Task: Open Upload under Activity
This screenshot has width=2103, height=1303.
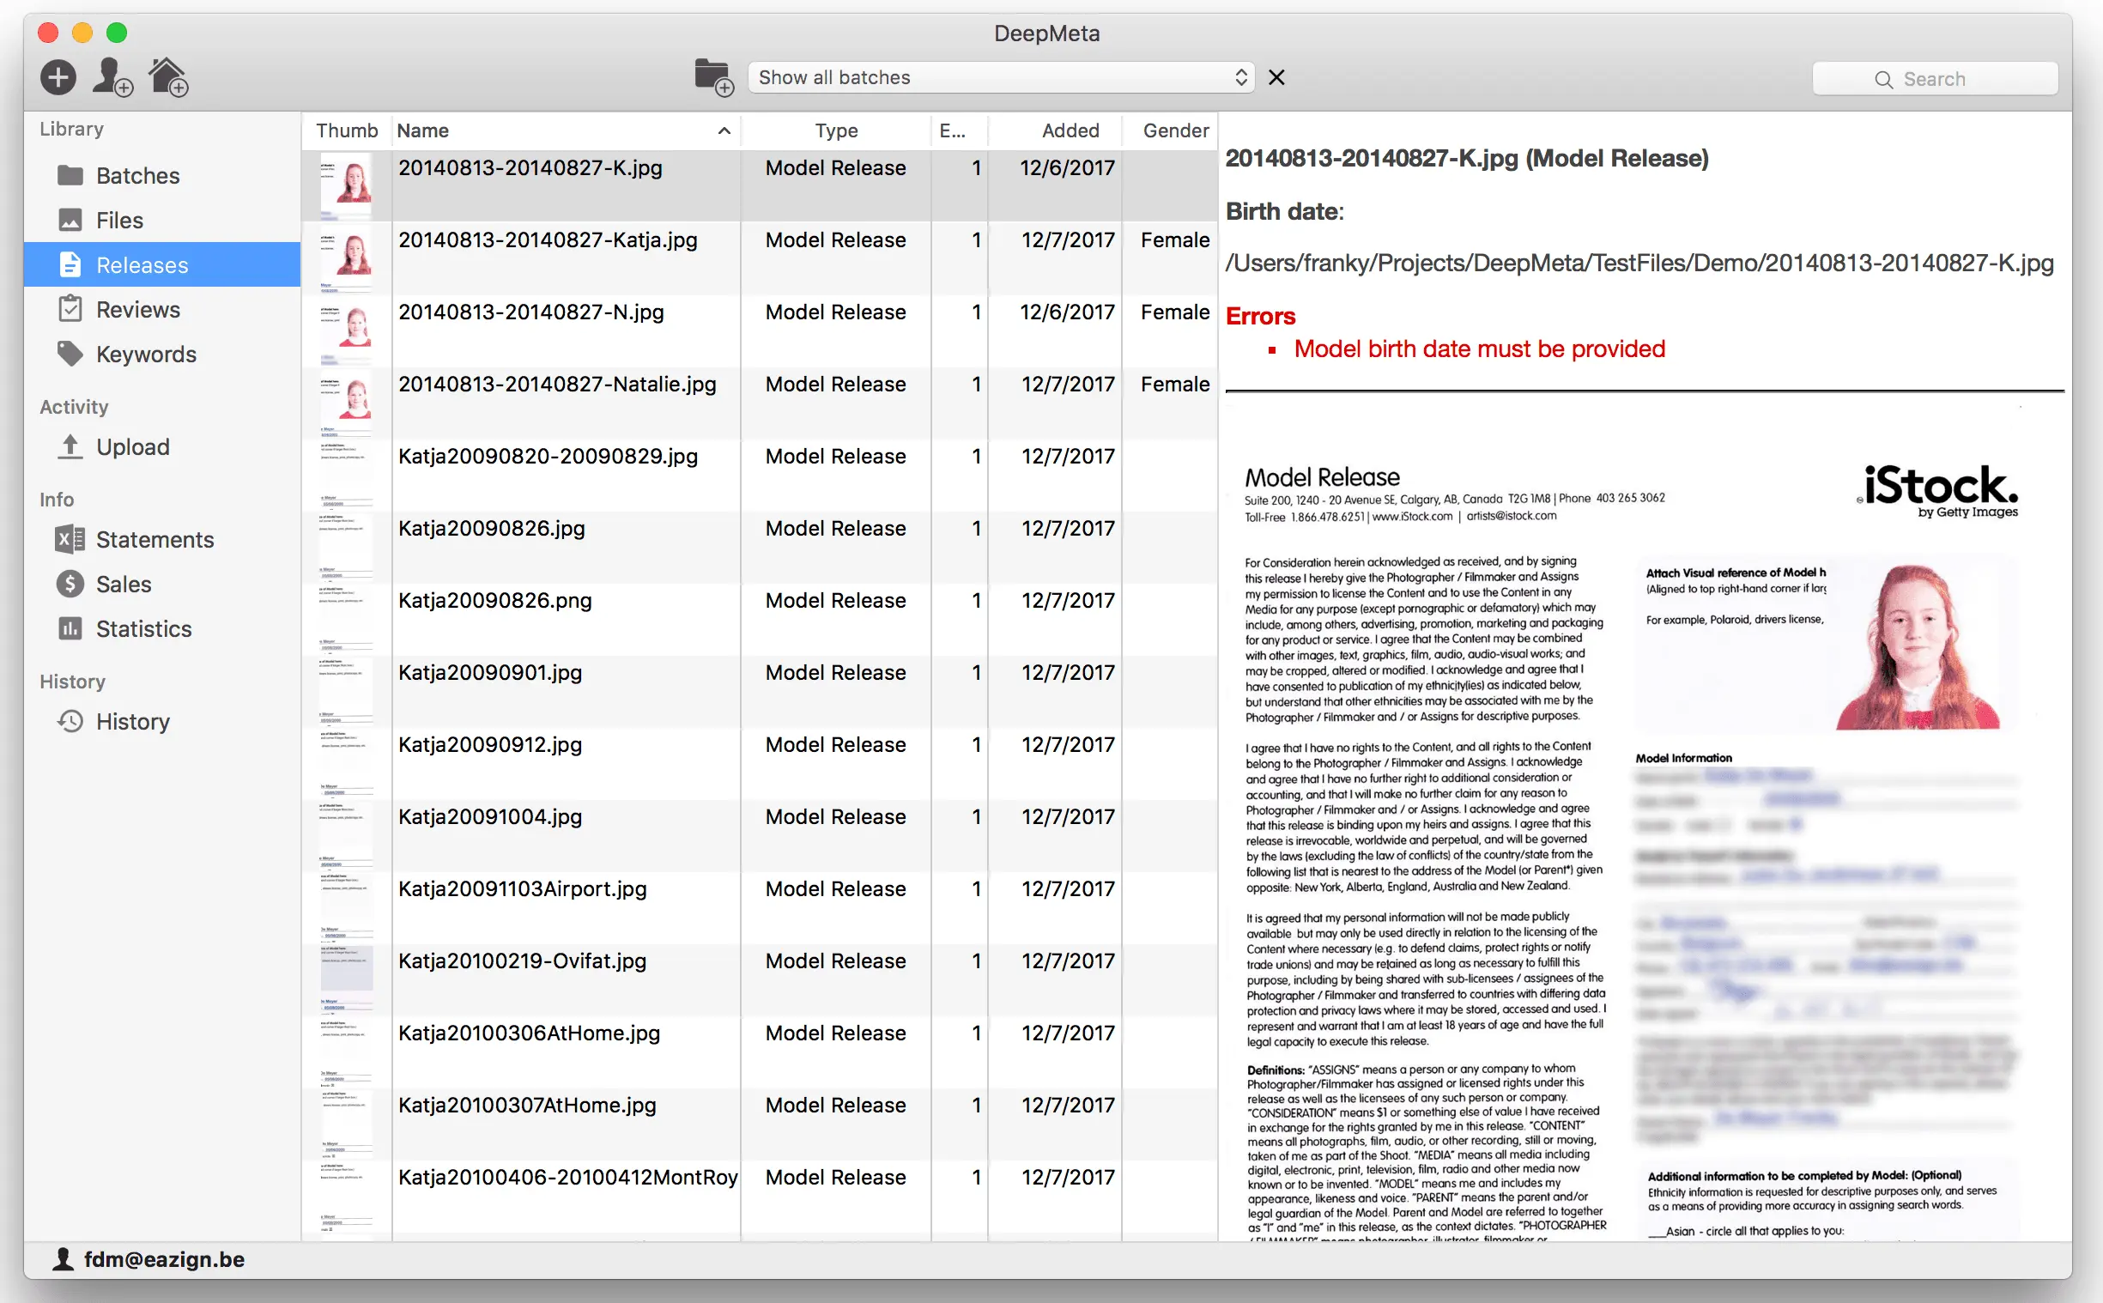Action: [162, 446]
